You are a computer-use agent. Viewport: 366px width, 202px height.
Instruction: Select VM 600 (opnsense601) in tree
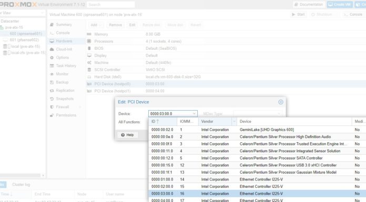point(26,34)
